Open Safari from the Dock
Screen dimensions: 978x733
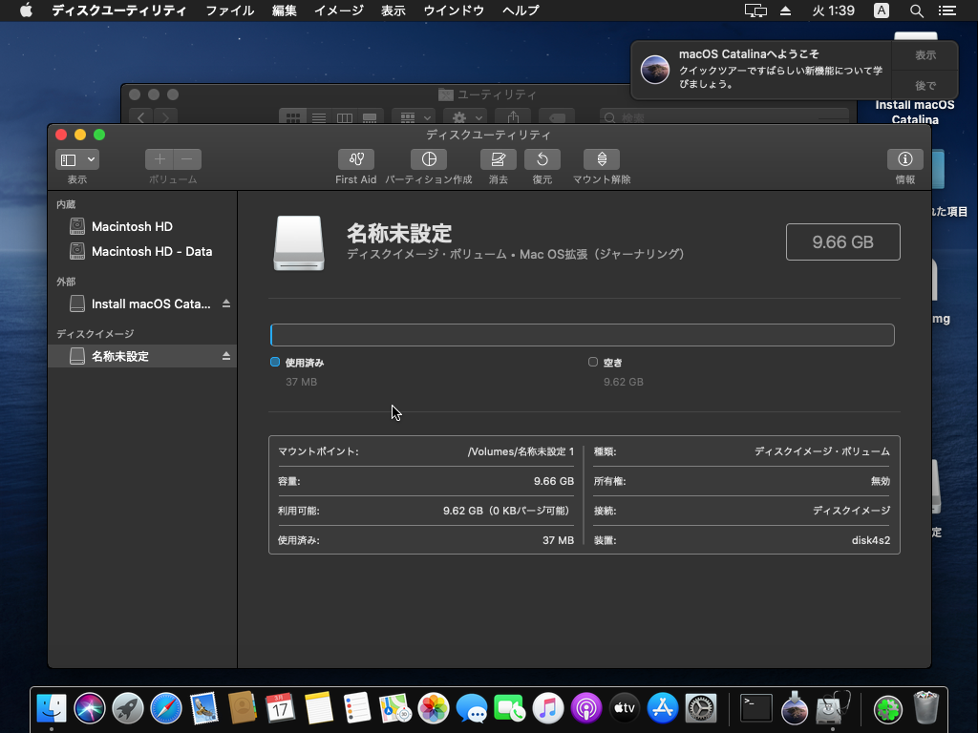[x=166, y=709]
